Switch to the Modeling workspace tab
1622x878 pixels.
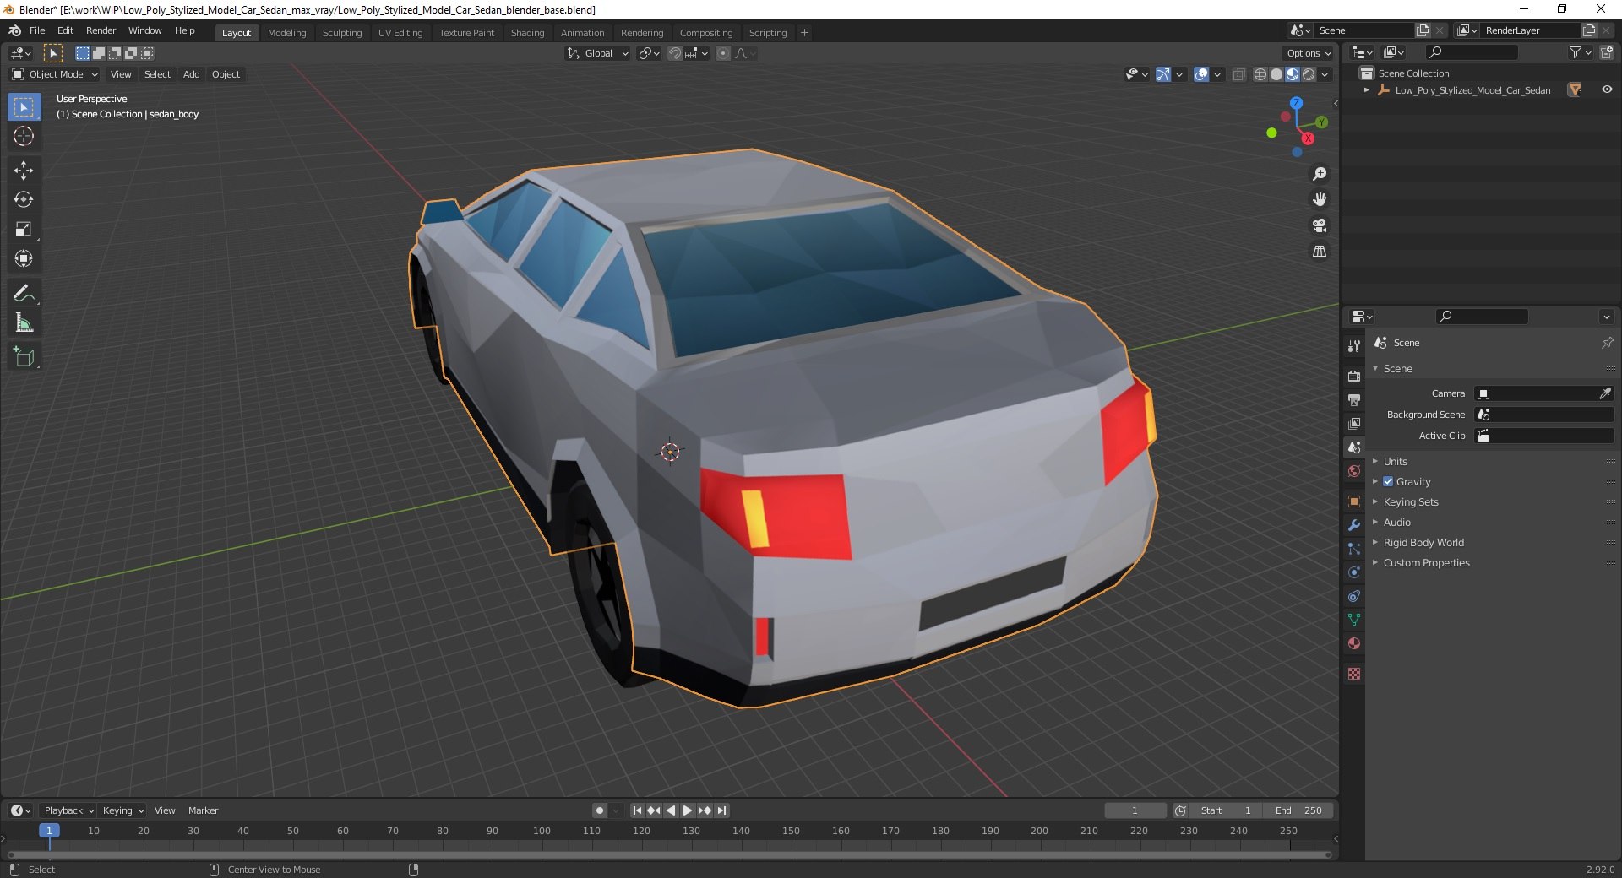coord(286,32)
